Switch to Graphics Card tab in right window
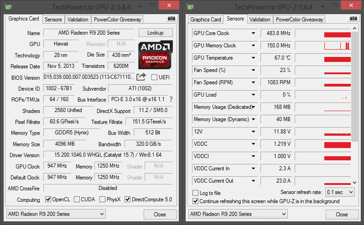The height and width of the screenshot is (225, 364). 205,20
